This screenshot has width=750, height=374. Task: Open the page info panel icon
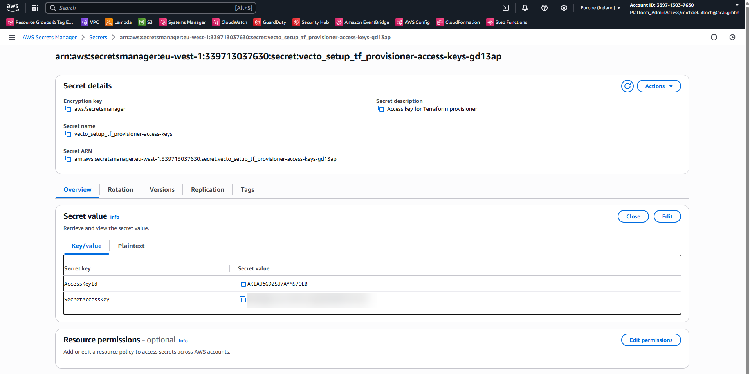[714, 37]
